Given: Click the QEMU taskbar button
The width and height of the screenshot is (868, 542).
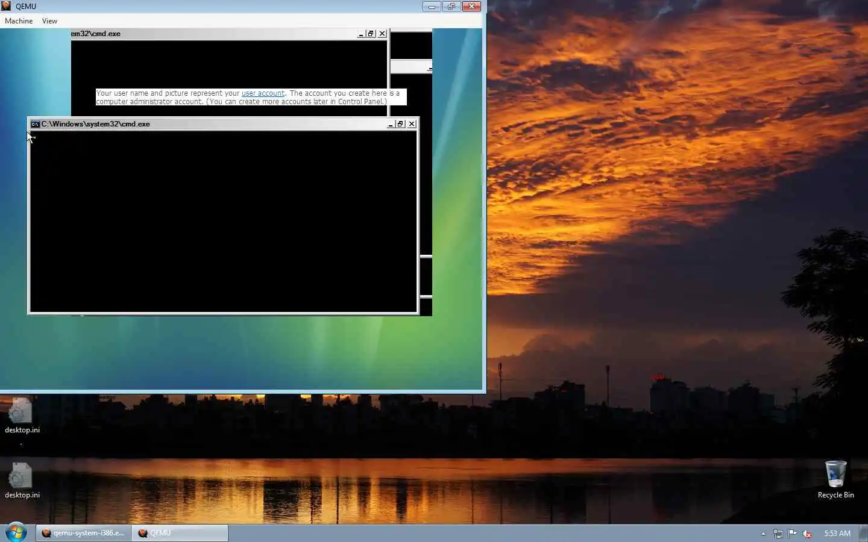Looking at the screenshot, I should click(180, 533).
